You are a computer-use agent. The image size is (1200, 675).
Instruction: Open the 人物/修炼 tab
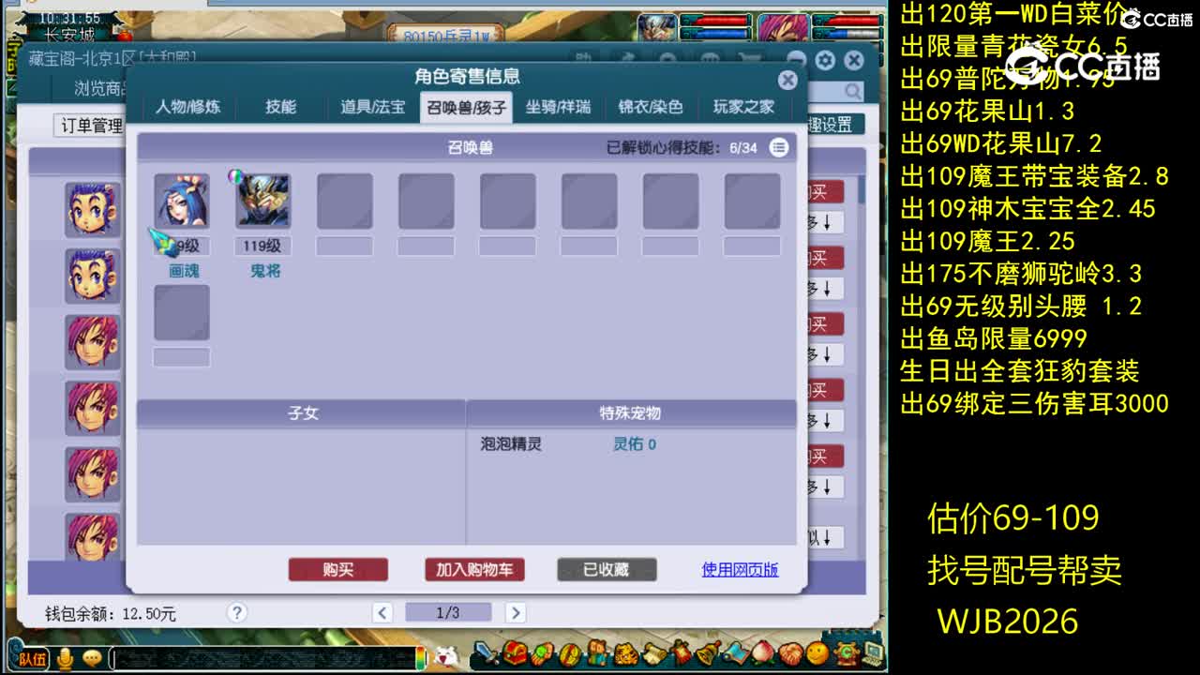188,107
